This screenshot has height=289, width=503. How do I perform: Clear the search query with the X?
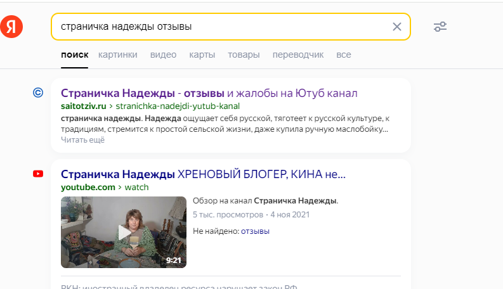[x=397, y=27]
